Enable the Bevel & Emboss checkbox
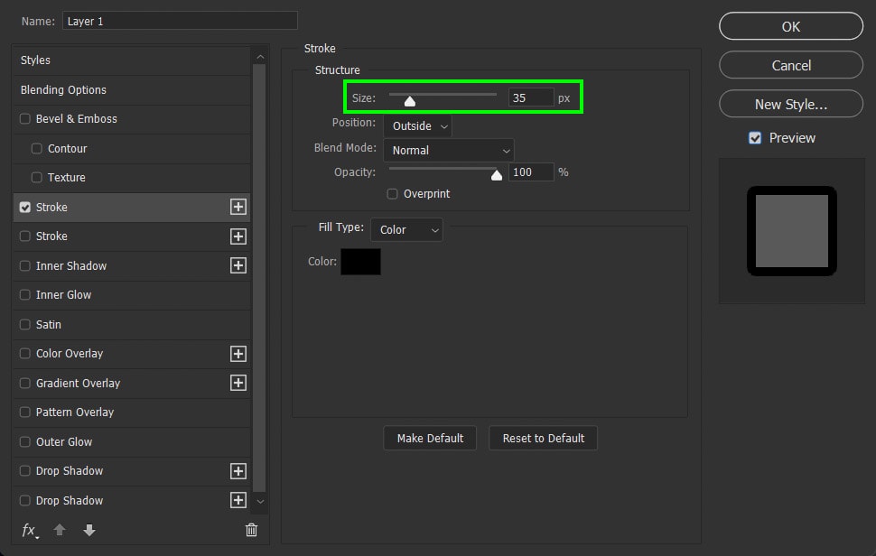 click(x=25, y=119)
